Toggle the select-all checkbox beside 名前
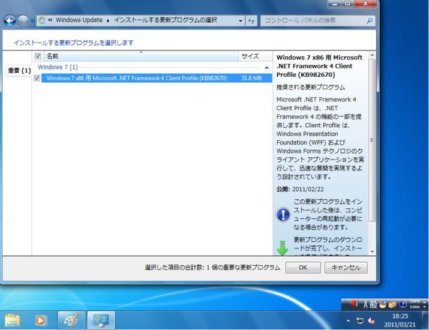The height and width of the screenshot is (330, 429). click(x=38, y=56)
